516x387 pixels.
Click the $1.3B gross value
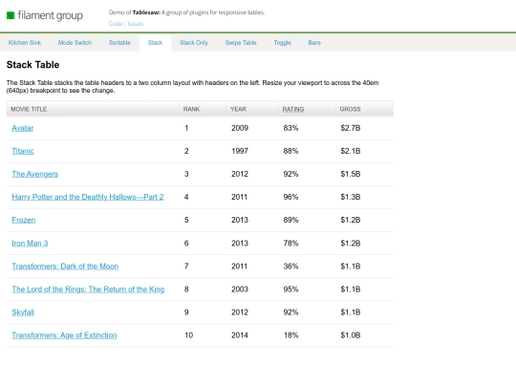tap(351, 197)
